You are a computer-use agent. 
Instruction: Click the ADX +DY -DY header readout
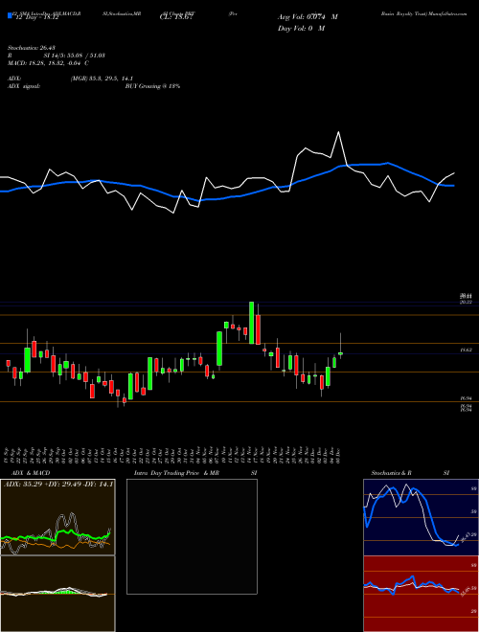58,485
